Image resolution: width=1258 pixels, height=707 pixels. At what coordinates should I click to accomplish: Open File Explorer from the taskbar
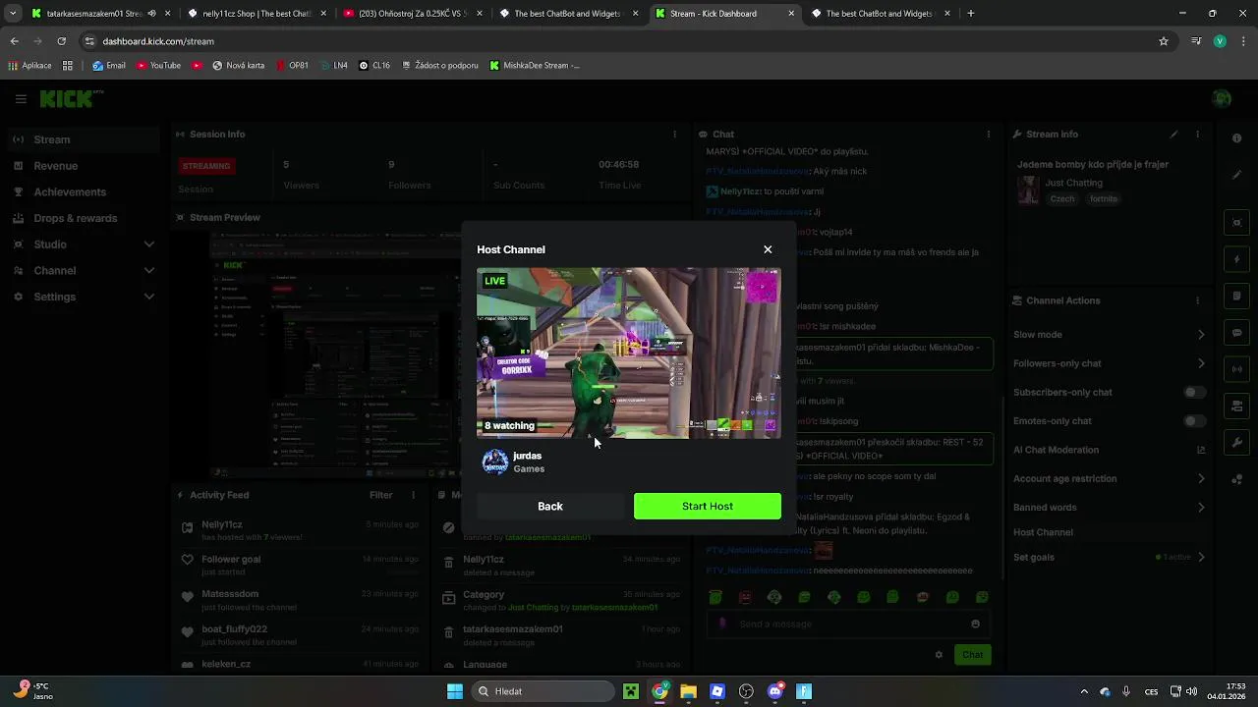click(x=689, y=691)
